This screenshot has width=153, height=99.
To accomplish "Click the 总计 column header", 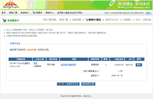I will [129, 59].
